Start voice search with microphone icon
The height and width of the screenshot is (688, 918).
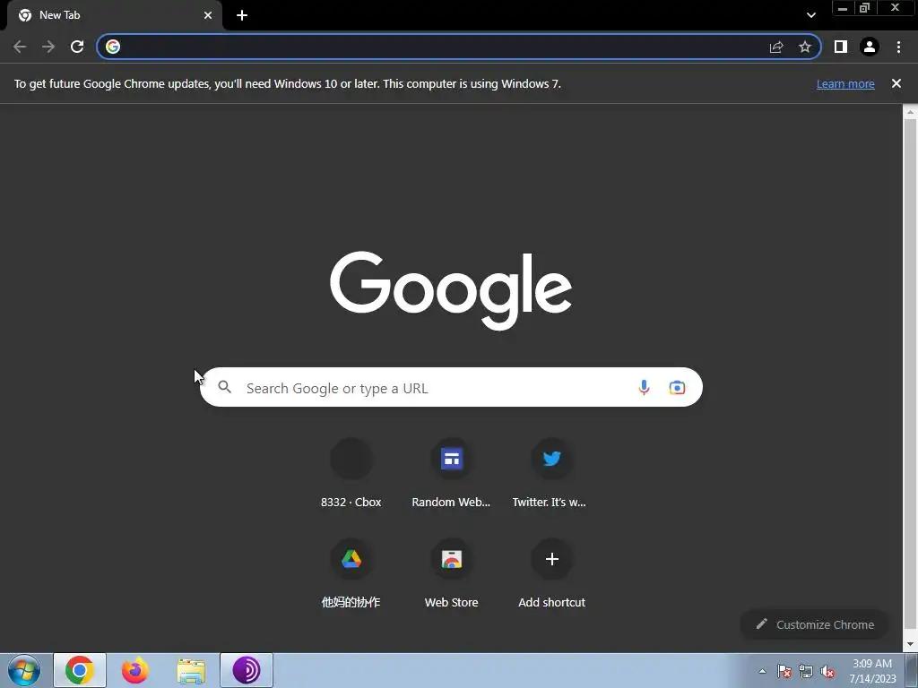click(644, 387)
